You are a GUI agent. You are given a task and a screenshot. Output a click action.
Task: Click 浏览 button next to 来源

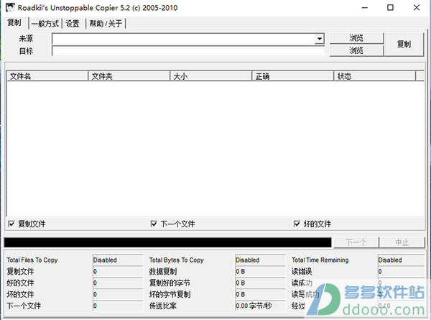click(356, 38)
